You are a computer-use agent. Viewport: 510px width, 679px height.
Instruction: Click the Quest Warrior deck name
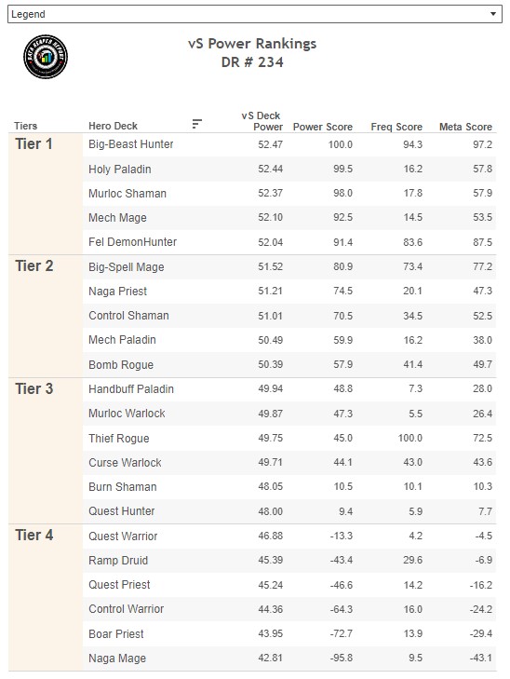tap(123, 536)
